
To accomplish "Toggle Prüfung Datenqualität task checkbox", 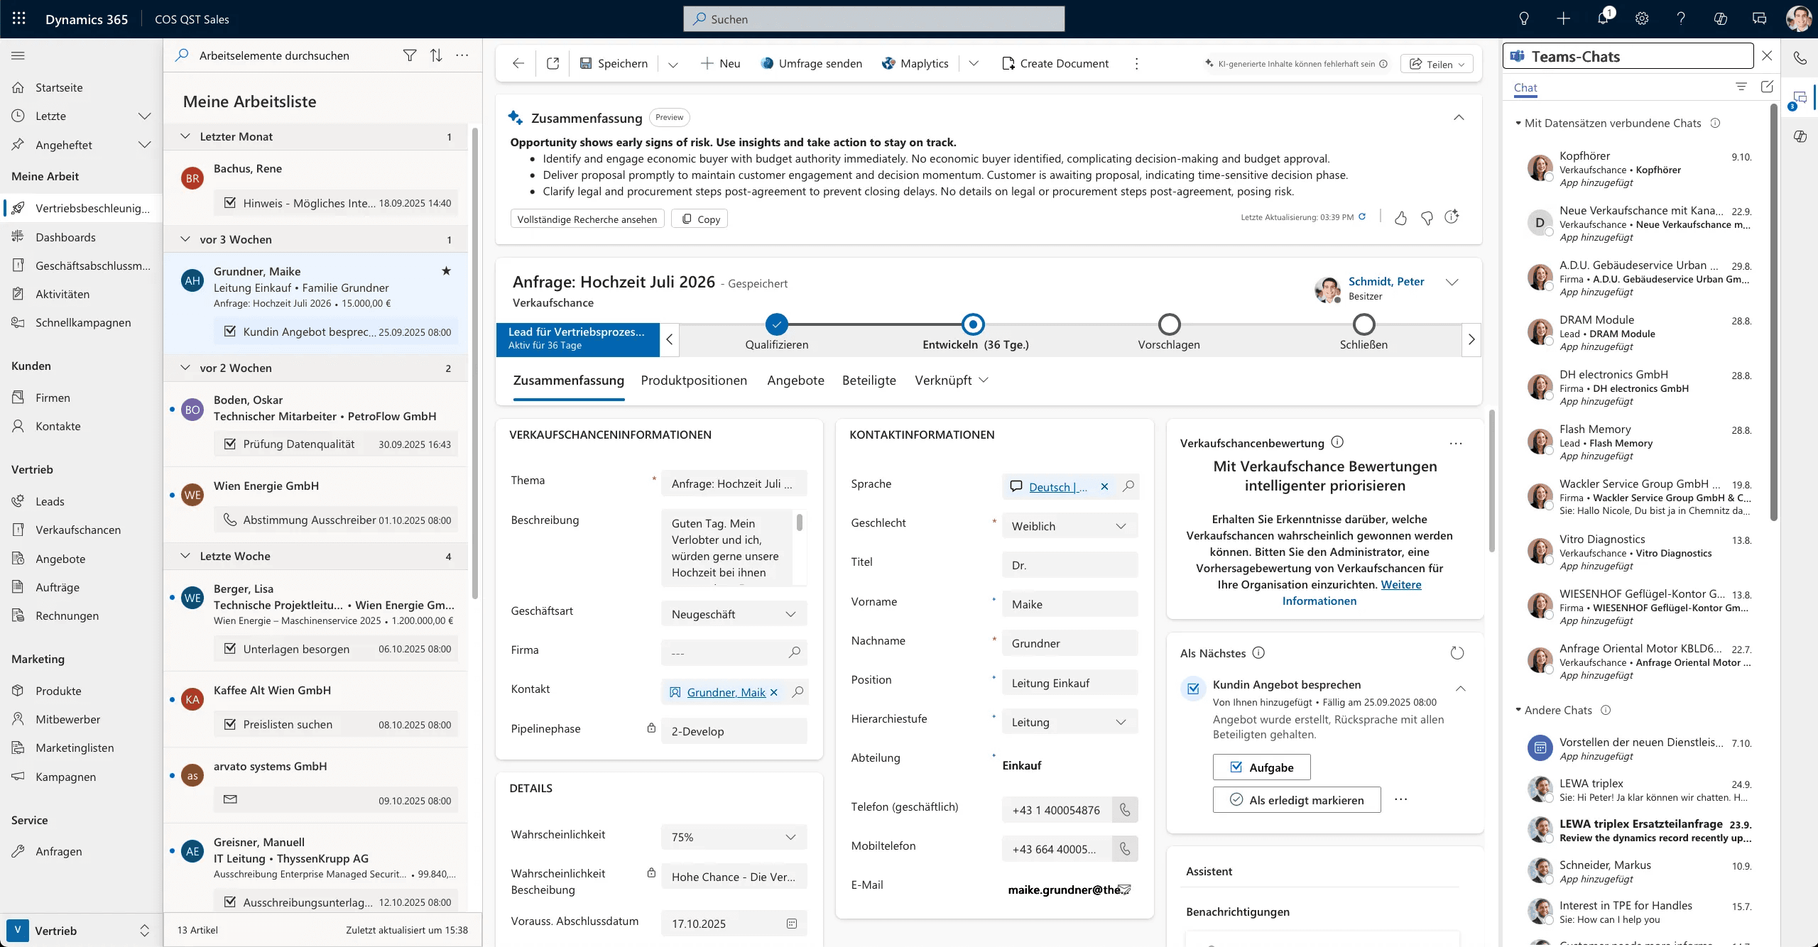I will (x=230, y=444).
